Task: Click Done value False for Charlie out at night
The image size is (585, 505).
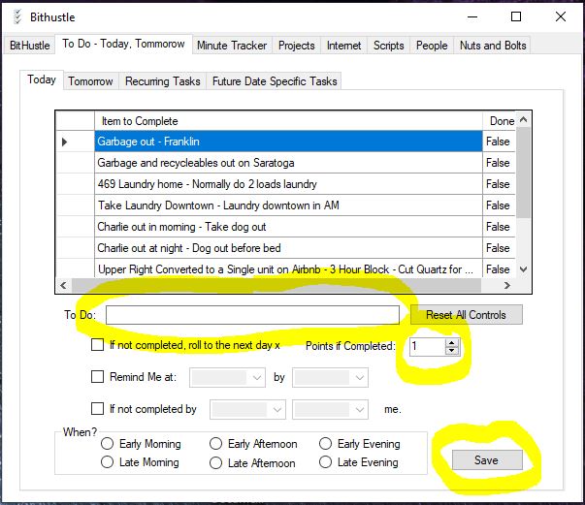Action: coord(499,248)
